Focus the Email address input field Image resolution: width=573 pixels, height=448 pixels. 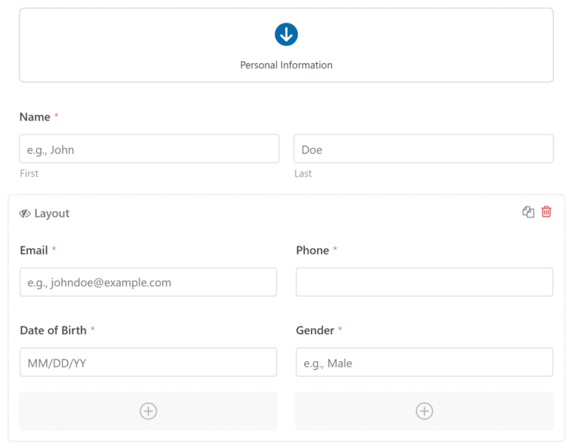[148, 282]
